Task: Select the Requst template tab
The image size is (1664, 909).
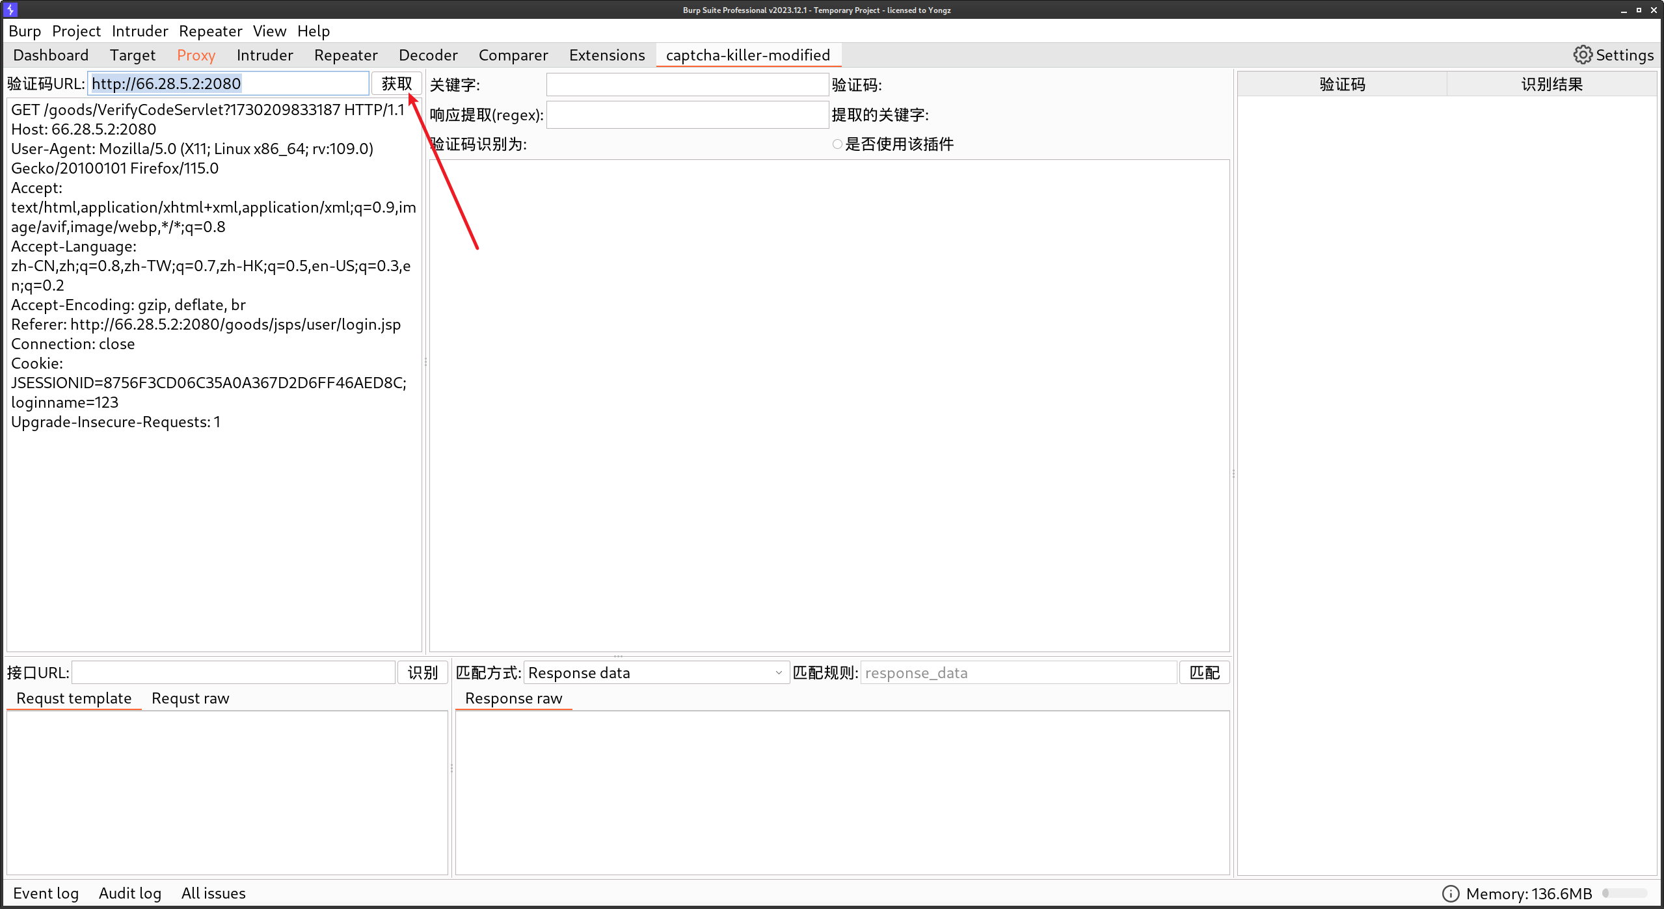Action: click(74, 698)
